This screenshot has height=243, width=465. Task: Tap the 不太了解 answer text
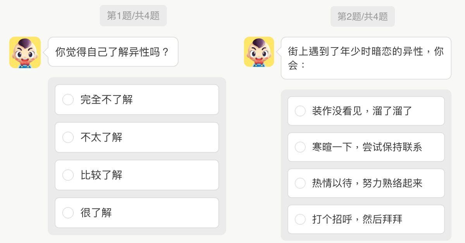pyautogui.click(x=102, y=137)
